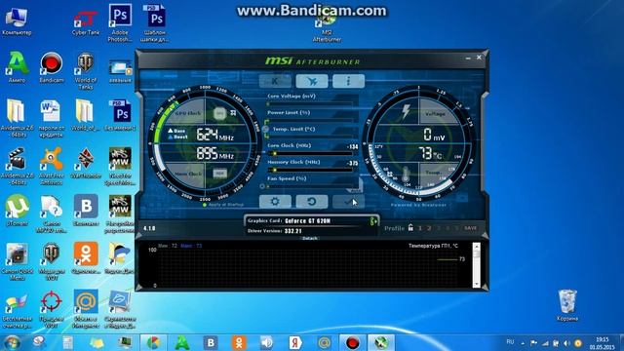Adjust the Memory Clock (MHz) slider

310,170
